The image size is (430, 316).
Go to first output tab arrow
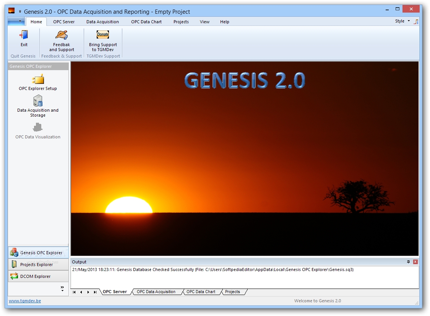(74, 292)
